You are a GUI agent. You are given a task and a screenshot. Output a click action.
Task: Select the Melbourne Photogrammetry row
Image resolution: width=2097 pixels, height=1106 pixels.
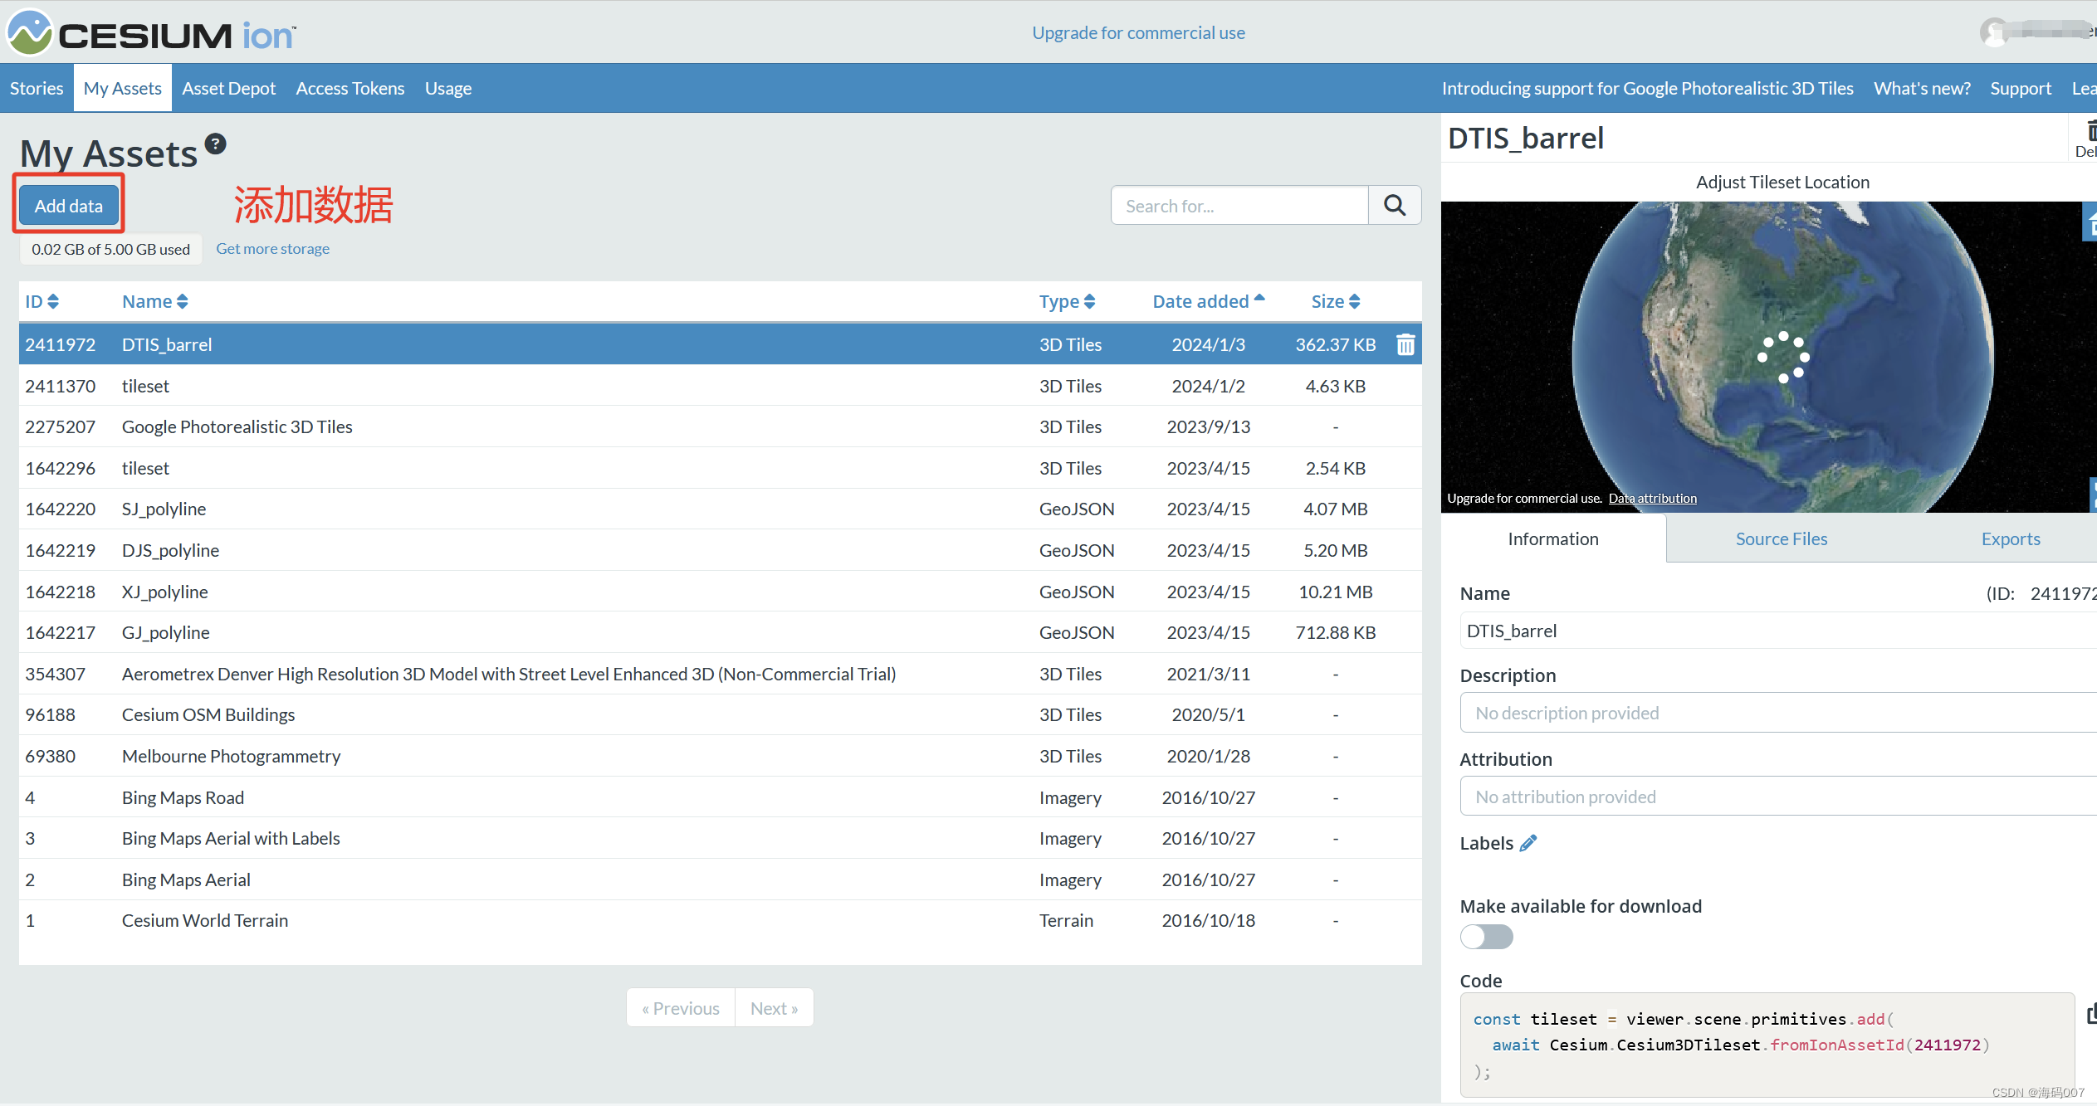[x=720, y=756]
